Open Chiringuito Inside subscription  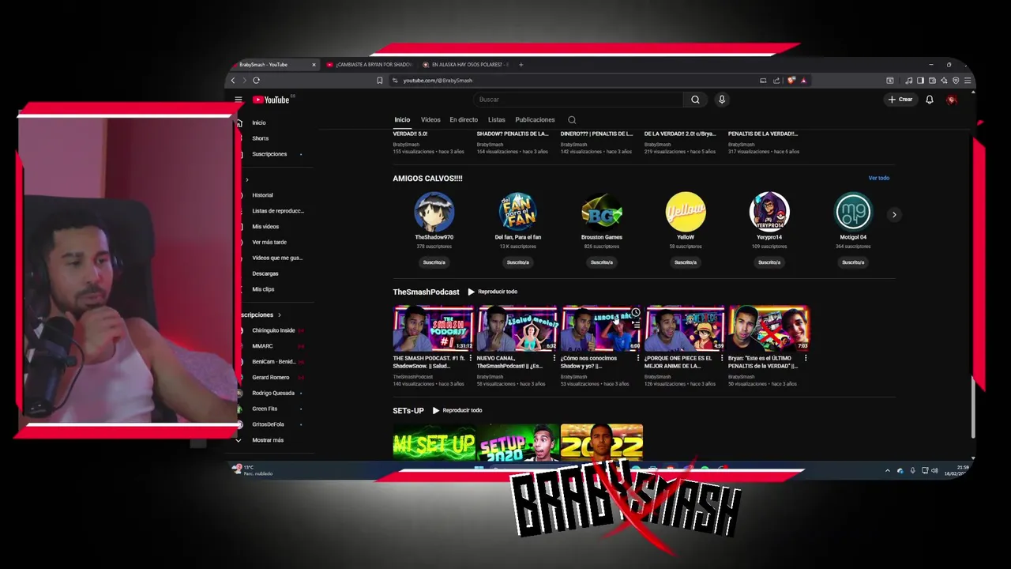[272, 330]
